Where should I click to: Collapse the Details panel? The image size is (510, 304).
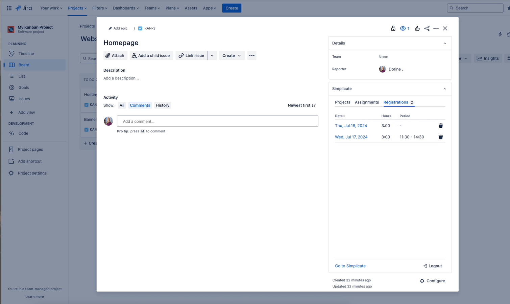click(x=445, y=43)
